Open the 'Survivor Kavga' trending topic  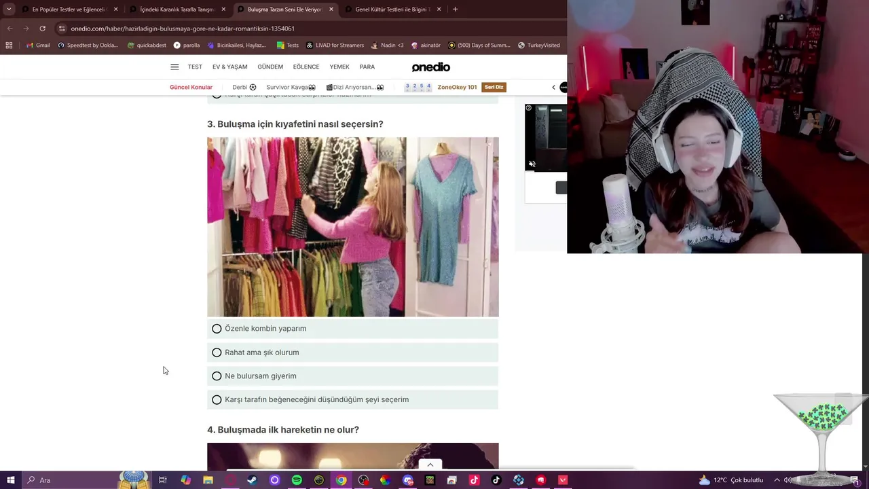pyautogui.click(x=291, y=87)
